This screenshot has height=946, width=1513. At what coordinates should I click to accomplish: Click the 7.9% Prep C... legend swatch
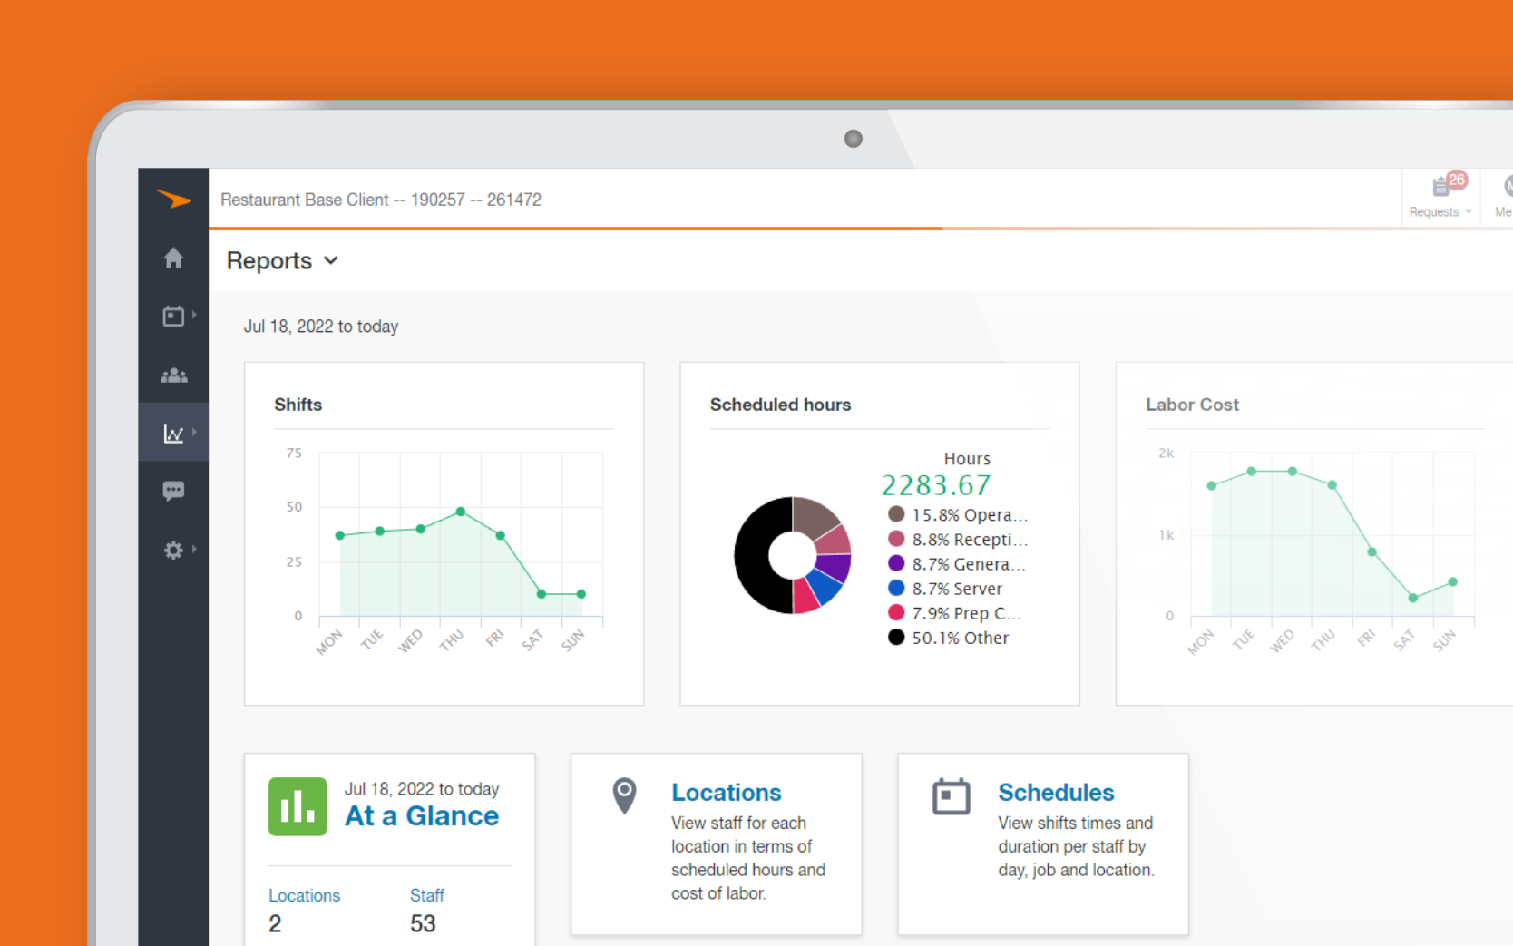[896, 612]
